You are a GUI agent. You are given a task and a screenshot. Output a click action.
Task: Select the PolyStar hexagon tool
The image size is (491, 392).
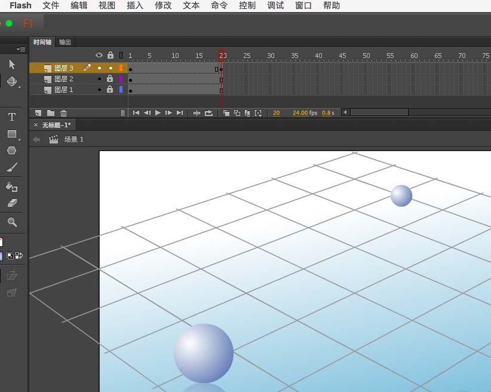point(11,151)
